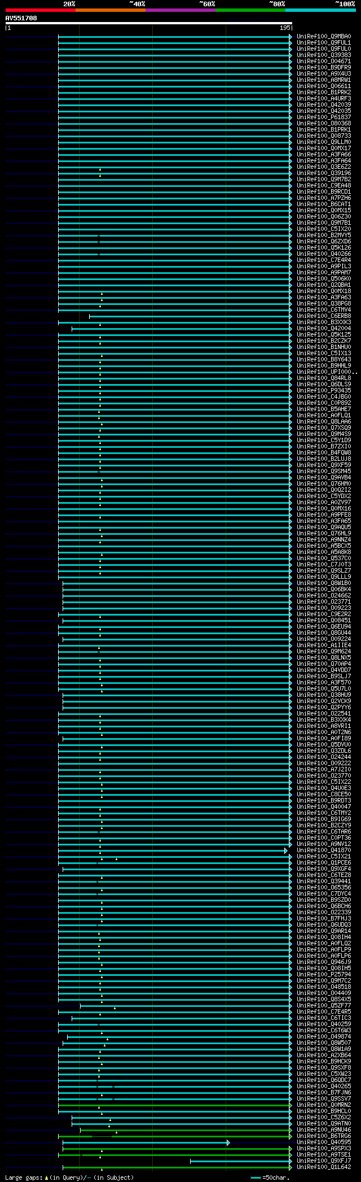Select hit label UniRef100_A9PFE8
Viewport: 361px width, 1182px height.
(324, 514)
